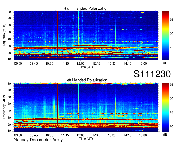This screenshot has width=176, height=143.
Task: Click "40" frequency tick of Right Handed plot
Action: (9, 39)
